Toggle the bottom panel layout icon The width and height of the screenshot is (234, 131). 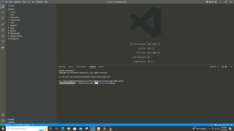point(210,2)
